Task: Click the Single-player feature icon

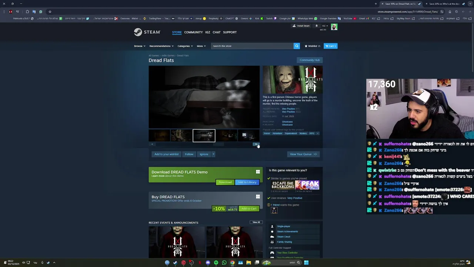Action: [272, 226]
